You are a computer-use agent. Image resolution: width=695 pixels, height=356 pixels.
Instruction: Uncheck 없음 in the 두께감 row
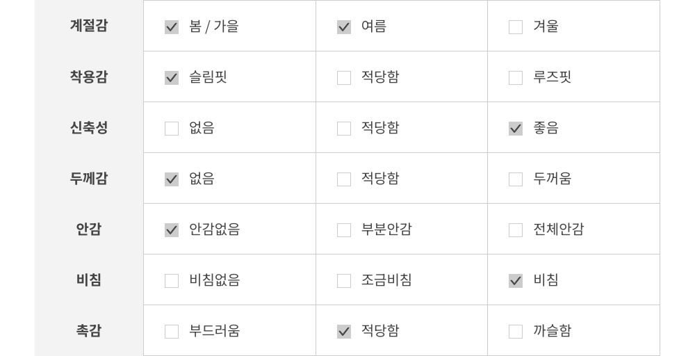[x=172, y=179]
